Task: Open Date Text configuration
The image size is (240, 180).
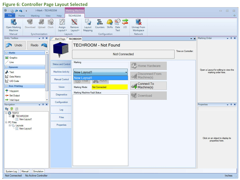Action: point(118,22)
